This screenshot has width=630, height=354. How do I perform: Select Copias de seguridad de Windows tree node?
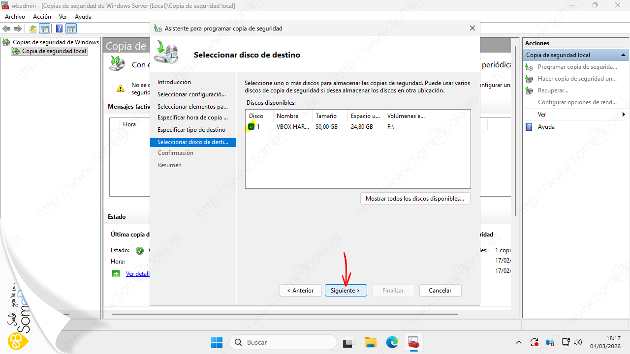[x=56, y=42]
